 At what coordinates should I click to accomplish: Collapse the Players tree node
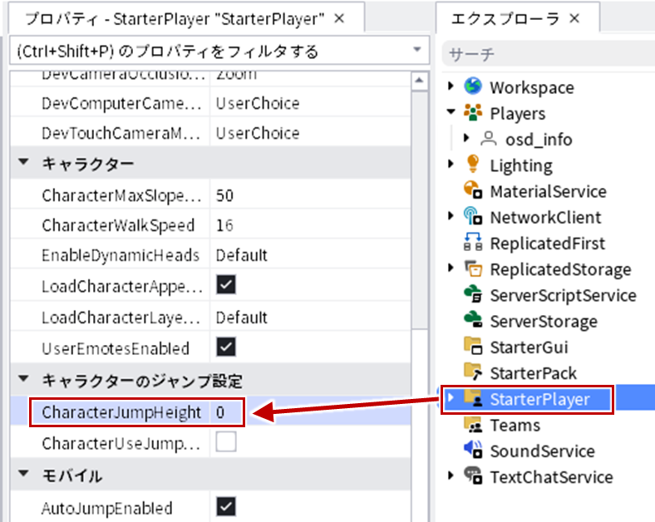[451, 111]
